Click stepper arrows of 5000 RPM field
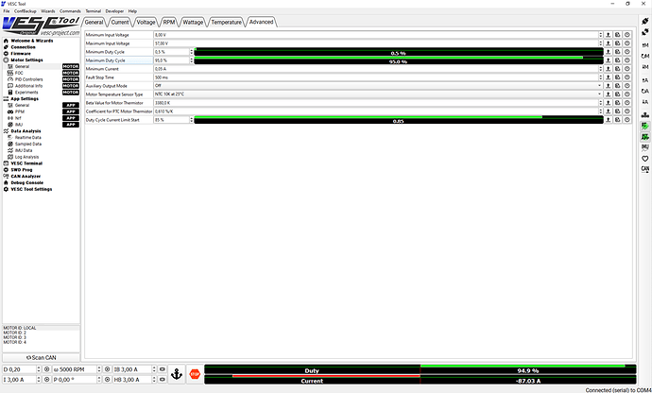Viewport: 652px width, 393px height. (99, 369)
